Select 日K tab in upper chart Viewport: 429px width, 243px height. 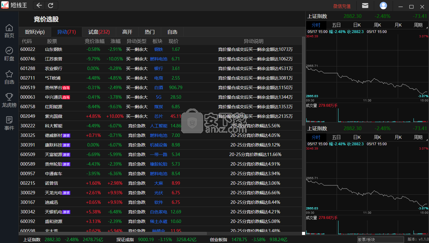coord(357,25)
